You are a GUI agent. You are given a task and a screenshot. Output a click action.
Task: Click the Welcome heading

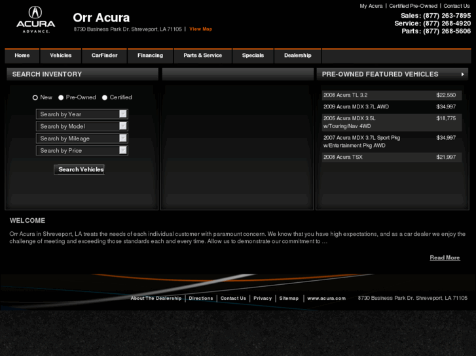click(27, 221)
